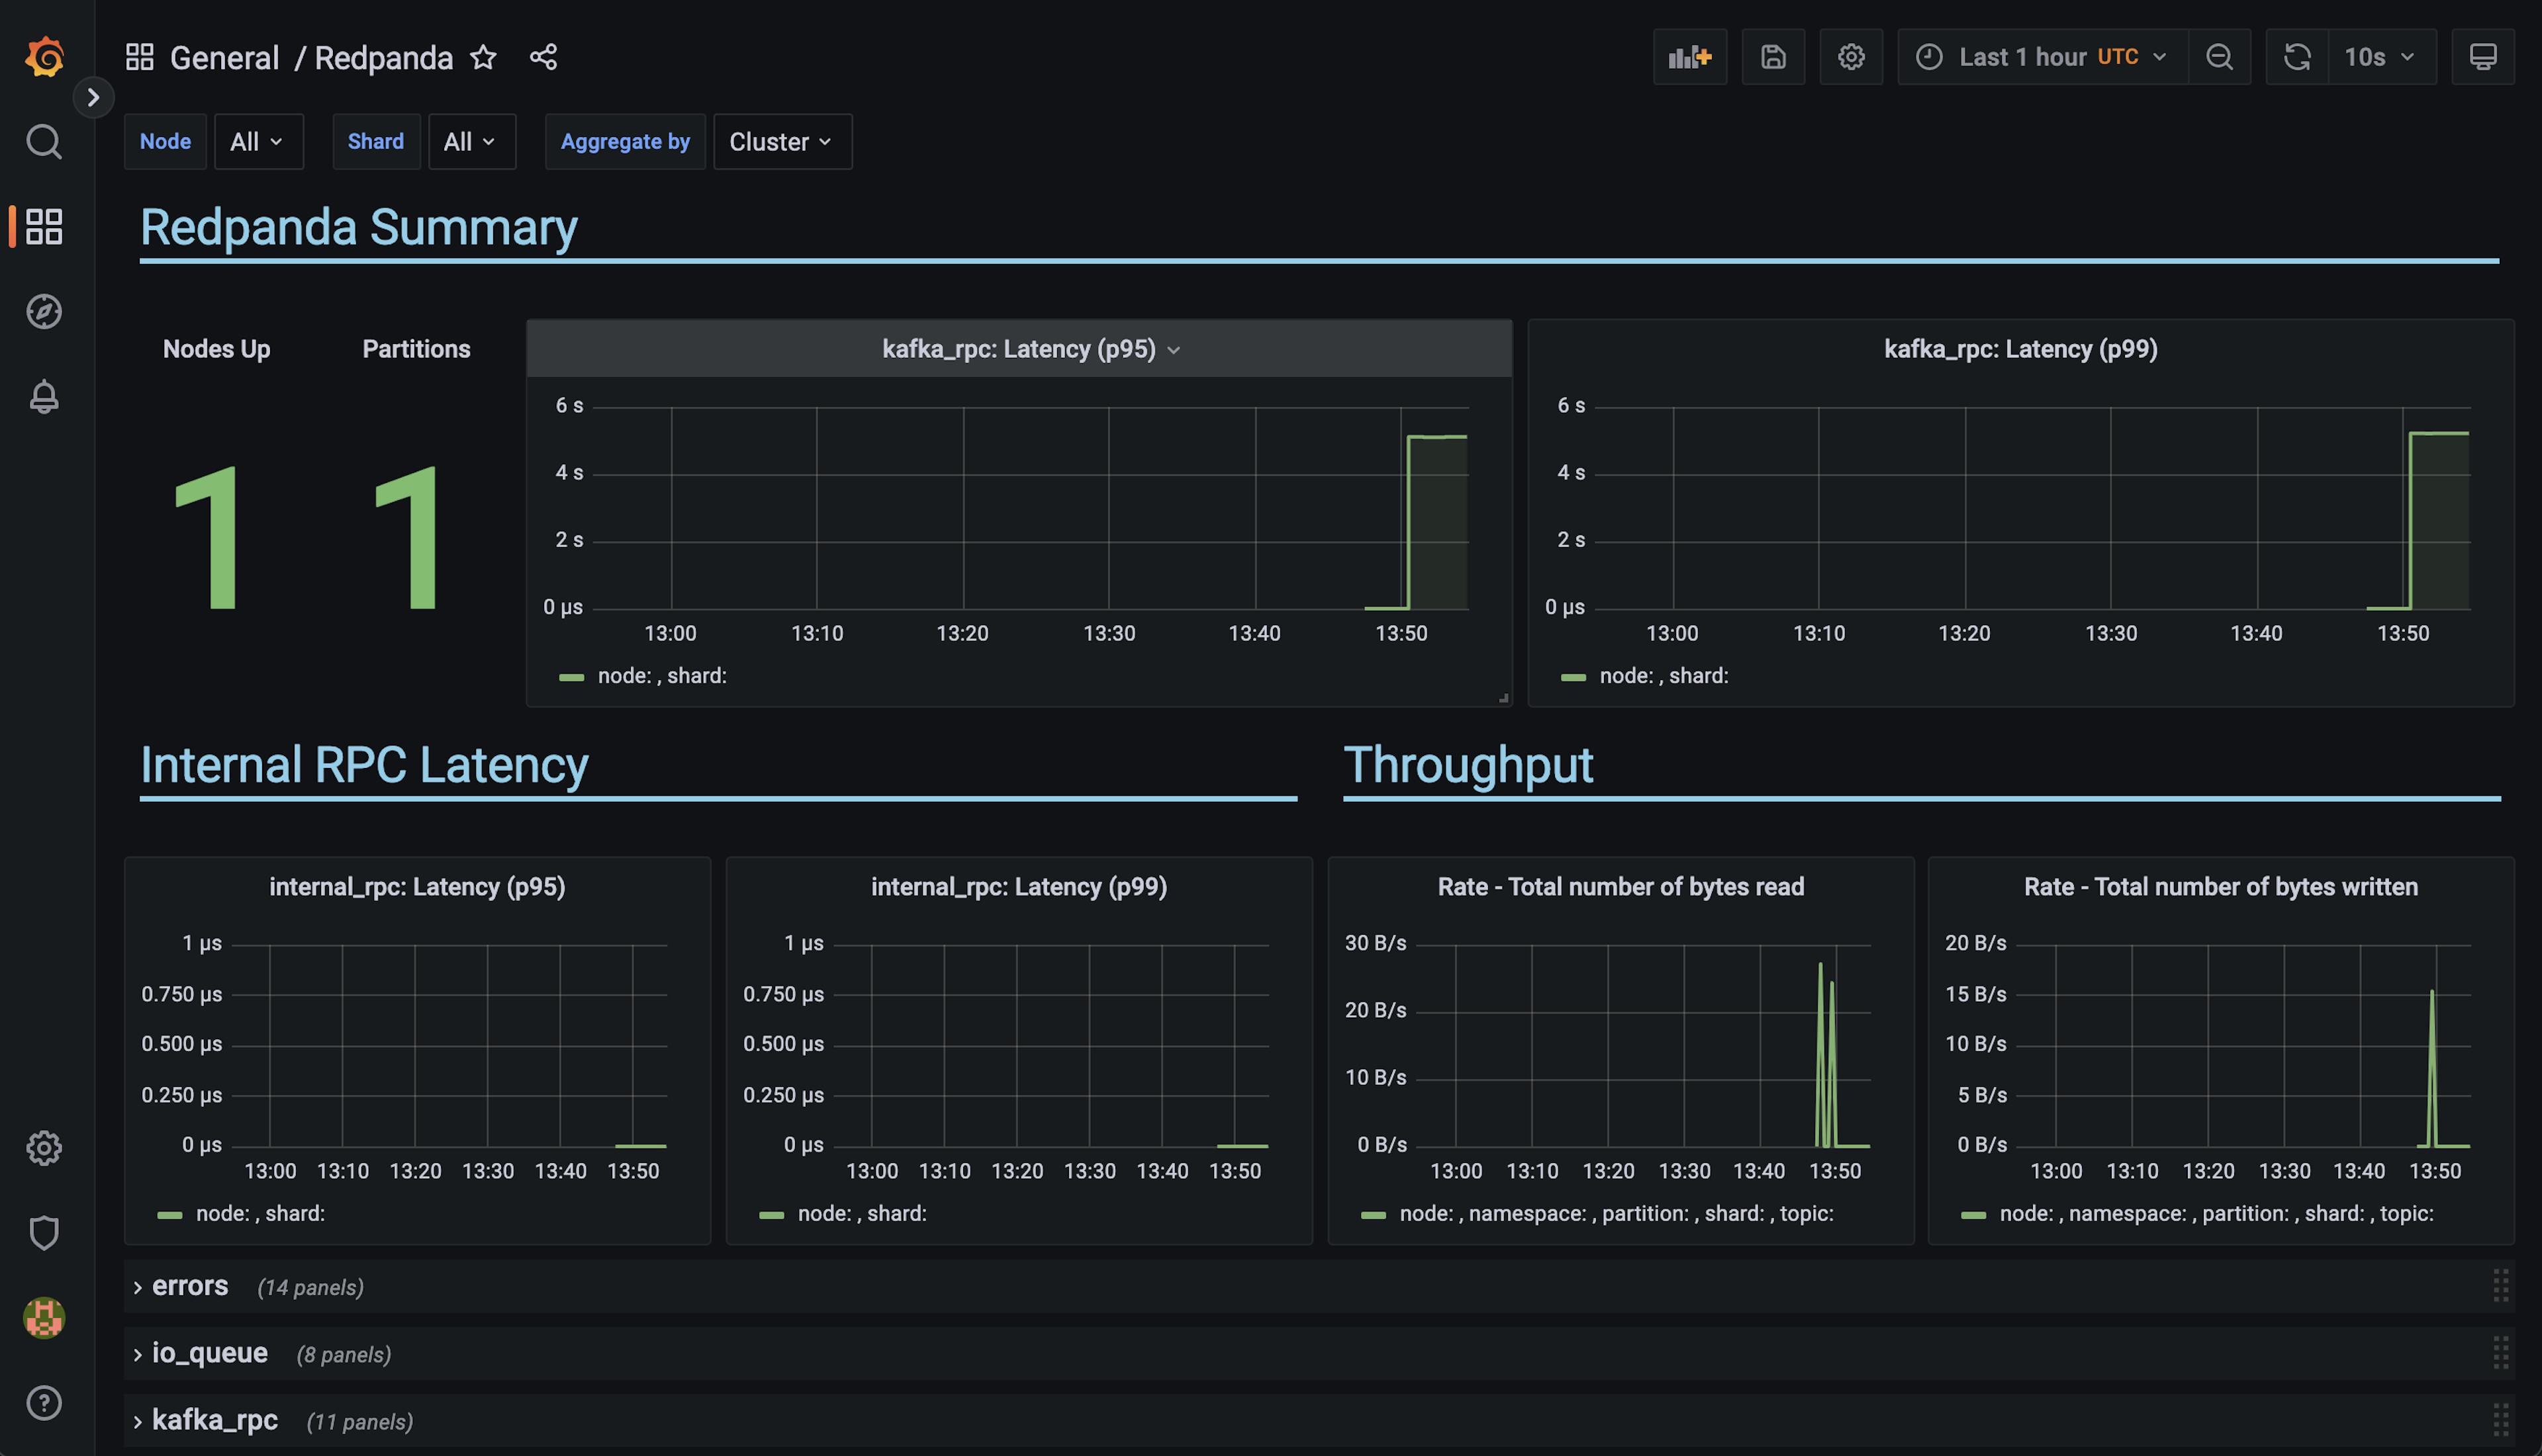2542x1456 pixels.
Task: Open the user profile avatar
Action: pyautogui.click(x=44, y=1317)
